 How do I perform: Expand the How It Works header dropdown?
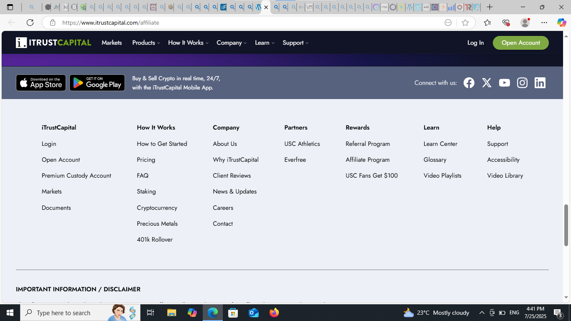(188, 43)
